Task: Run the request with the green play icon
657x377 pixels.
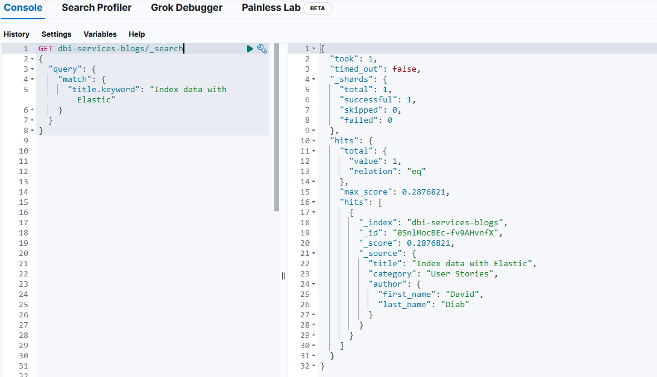Action: [250, 49]
